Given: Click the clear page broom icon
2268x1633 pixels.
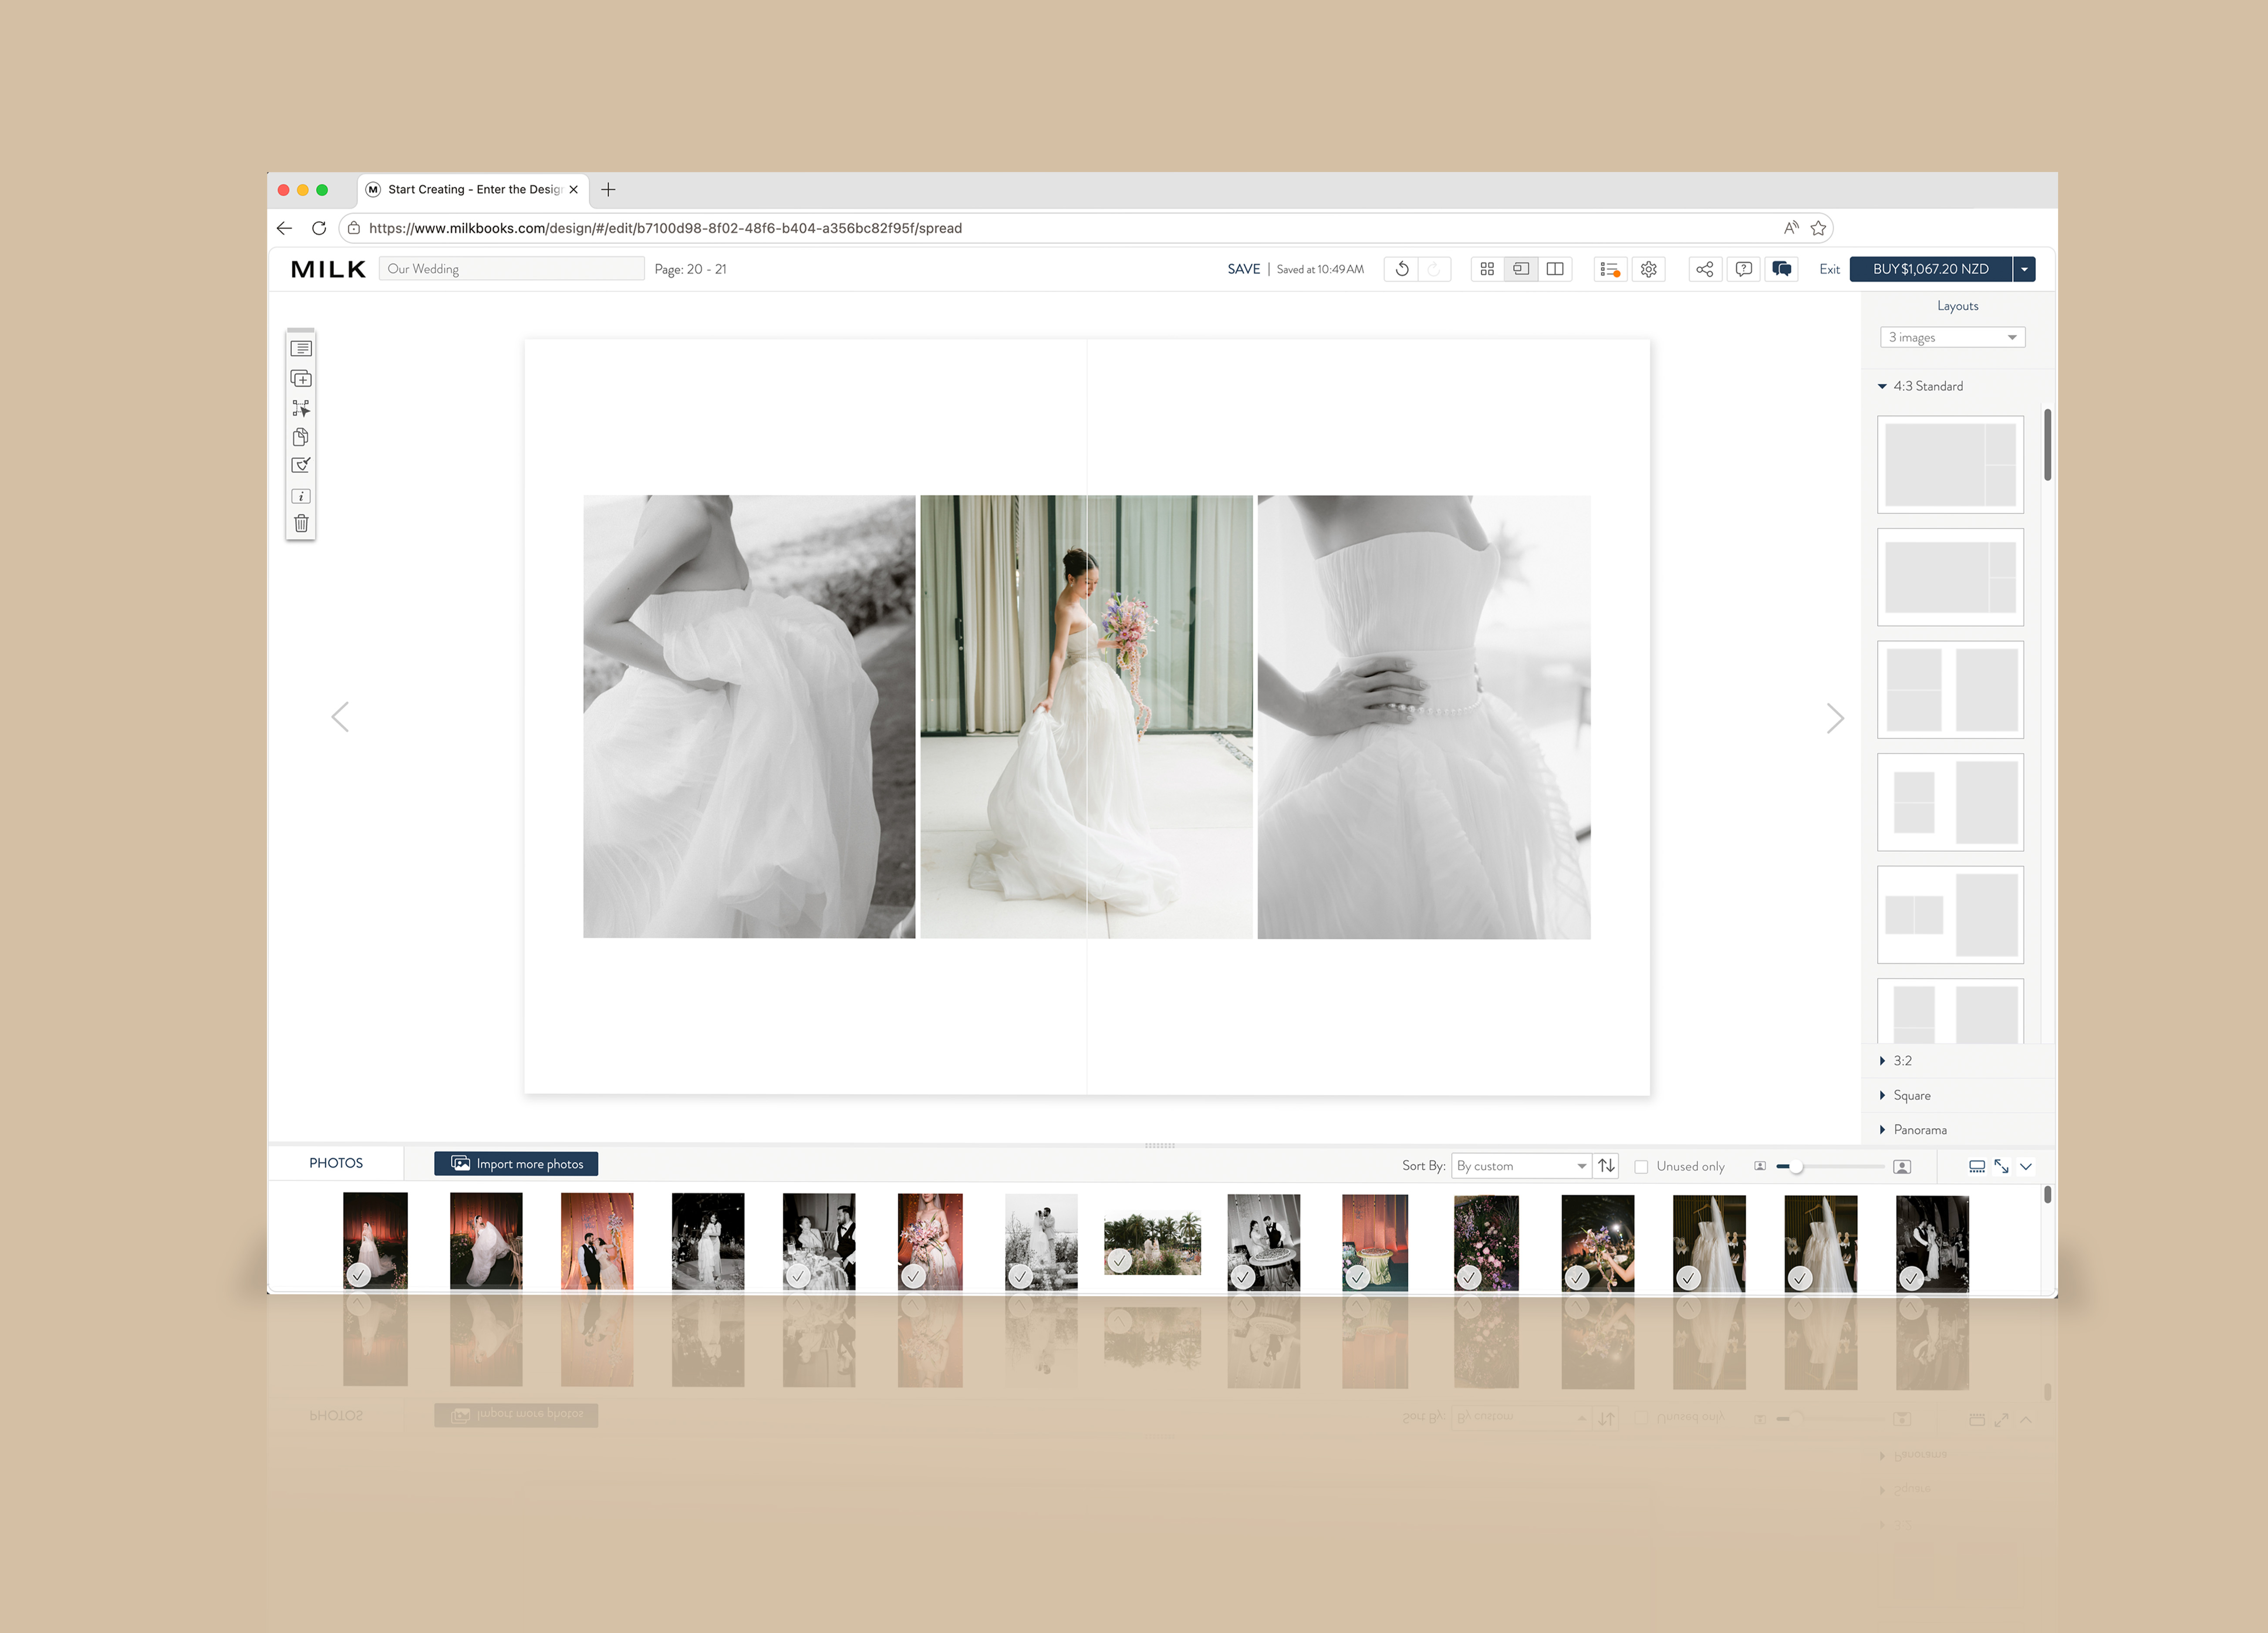Looking at the screenshot, I should coord(301,465).
